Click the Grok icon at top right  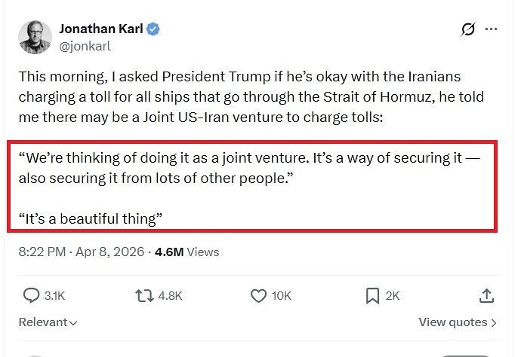468,30
